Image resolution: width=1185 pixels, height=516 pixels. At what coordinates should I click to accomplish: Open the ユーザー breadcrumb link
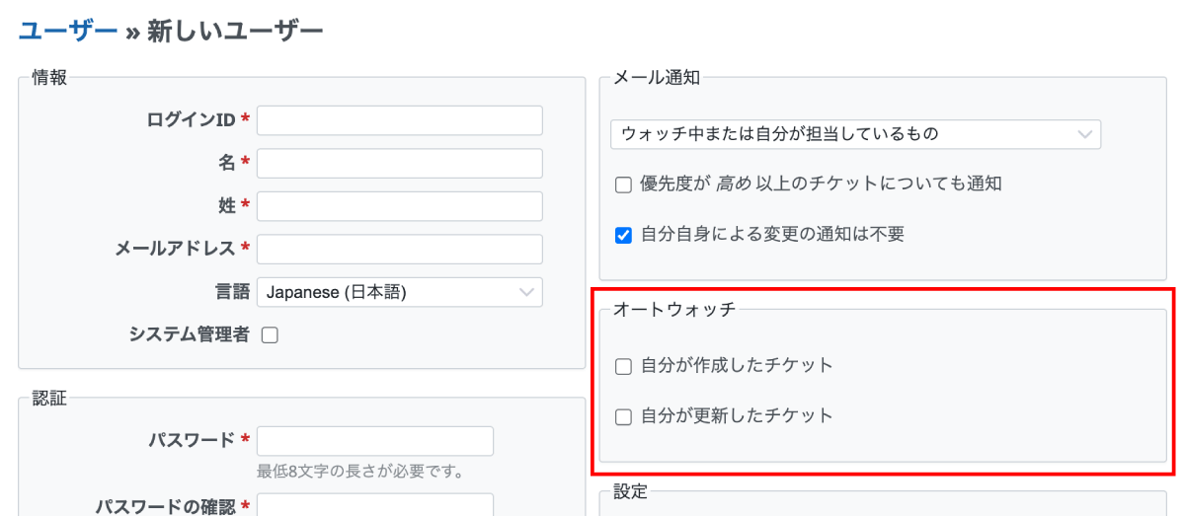[x=67, y=32]
